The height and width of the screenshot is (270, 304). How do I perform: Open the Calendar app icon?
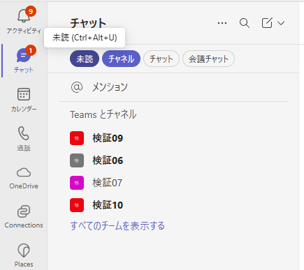point(24,94)
